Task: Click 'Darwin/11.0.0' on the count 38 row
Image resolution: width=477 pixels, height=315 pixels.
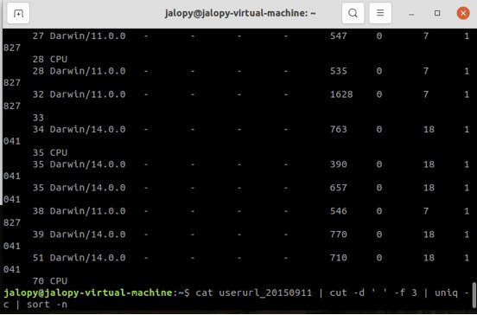Action: (87, 211)
